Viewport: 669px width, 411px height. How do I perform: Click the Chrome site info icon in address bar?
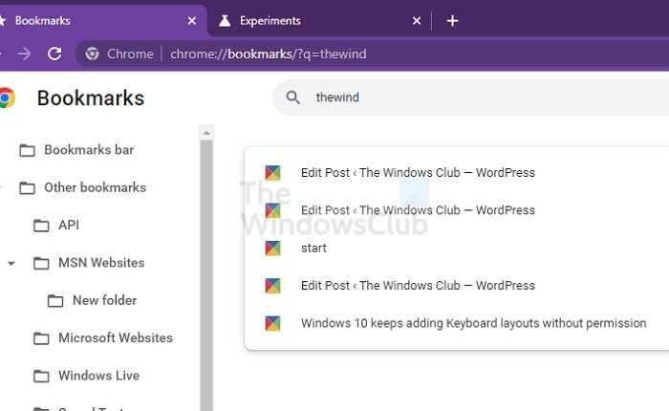point(92,54)
